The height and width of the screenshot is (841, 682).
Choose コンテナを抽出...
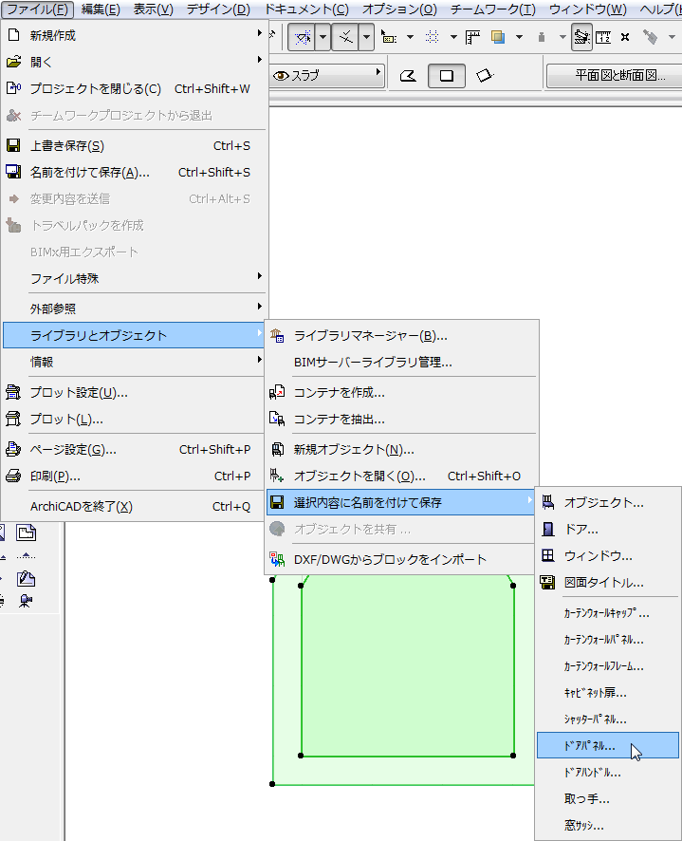point(401,419)
